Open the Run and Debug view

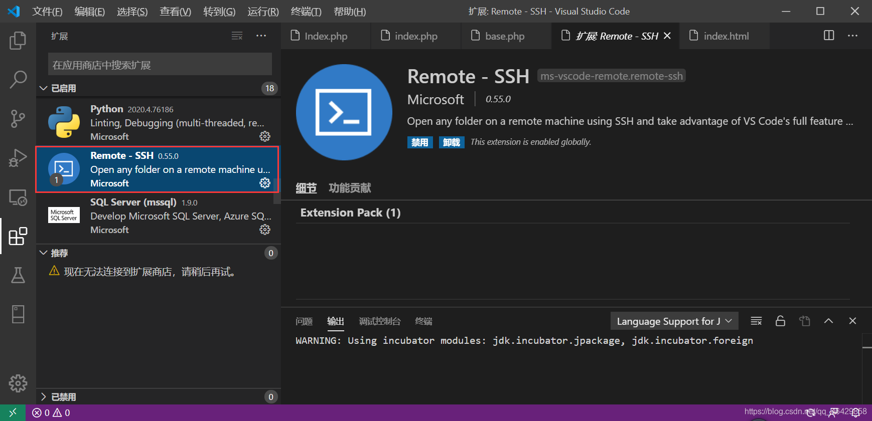18,158
